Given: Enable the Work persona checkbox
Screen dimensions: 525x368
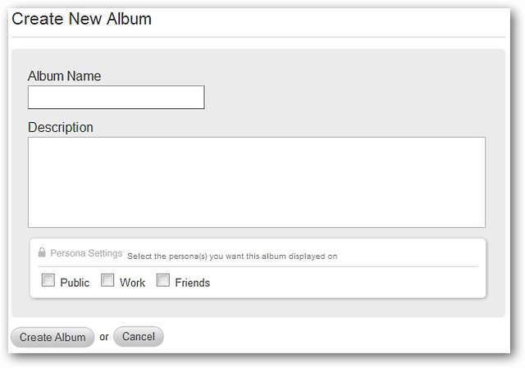Looking at the screenshot, I should pos(107,281).
